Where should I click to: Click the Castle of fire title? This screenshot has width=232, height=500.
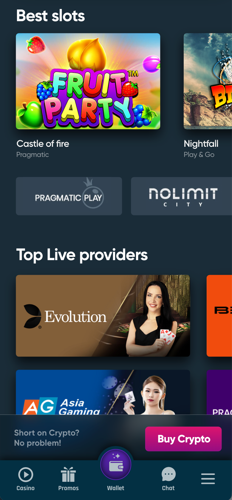tap(43, 143)
